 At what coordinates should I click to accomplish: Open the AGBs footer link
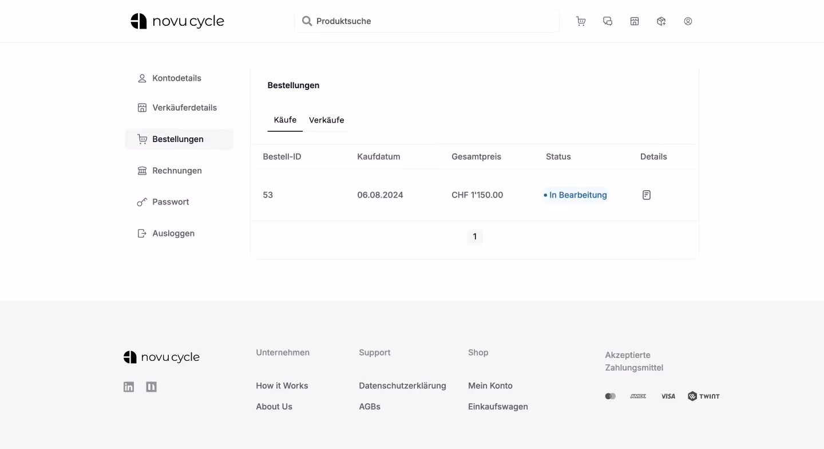[x=370, y=407]
